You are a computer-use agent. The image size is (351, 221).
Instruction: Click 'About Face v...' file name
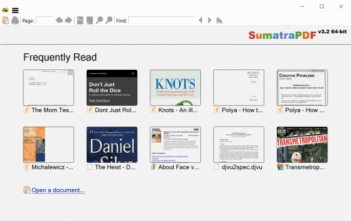coord(179,167)
